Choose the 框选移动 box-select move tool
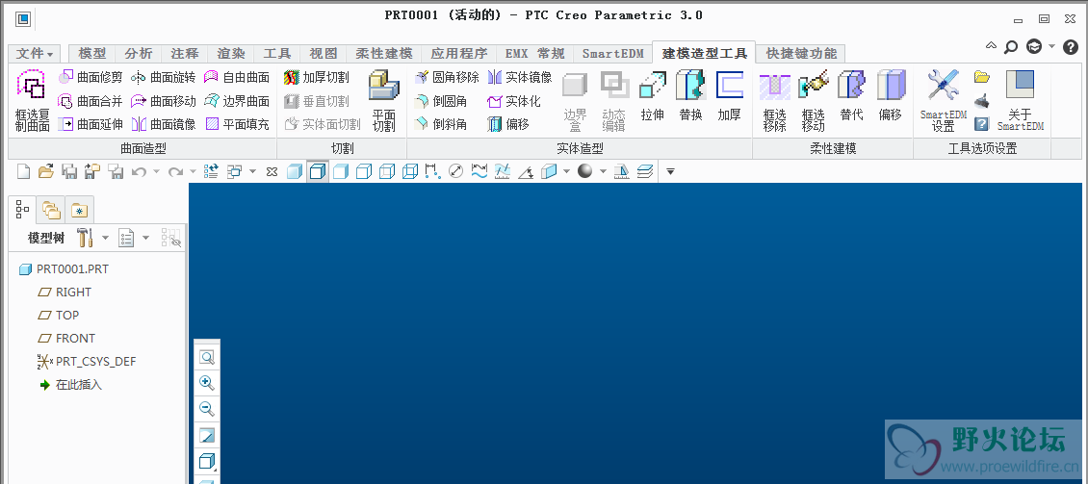Screen dimensions: 1088x484 click(814, 101)
